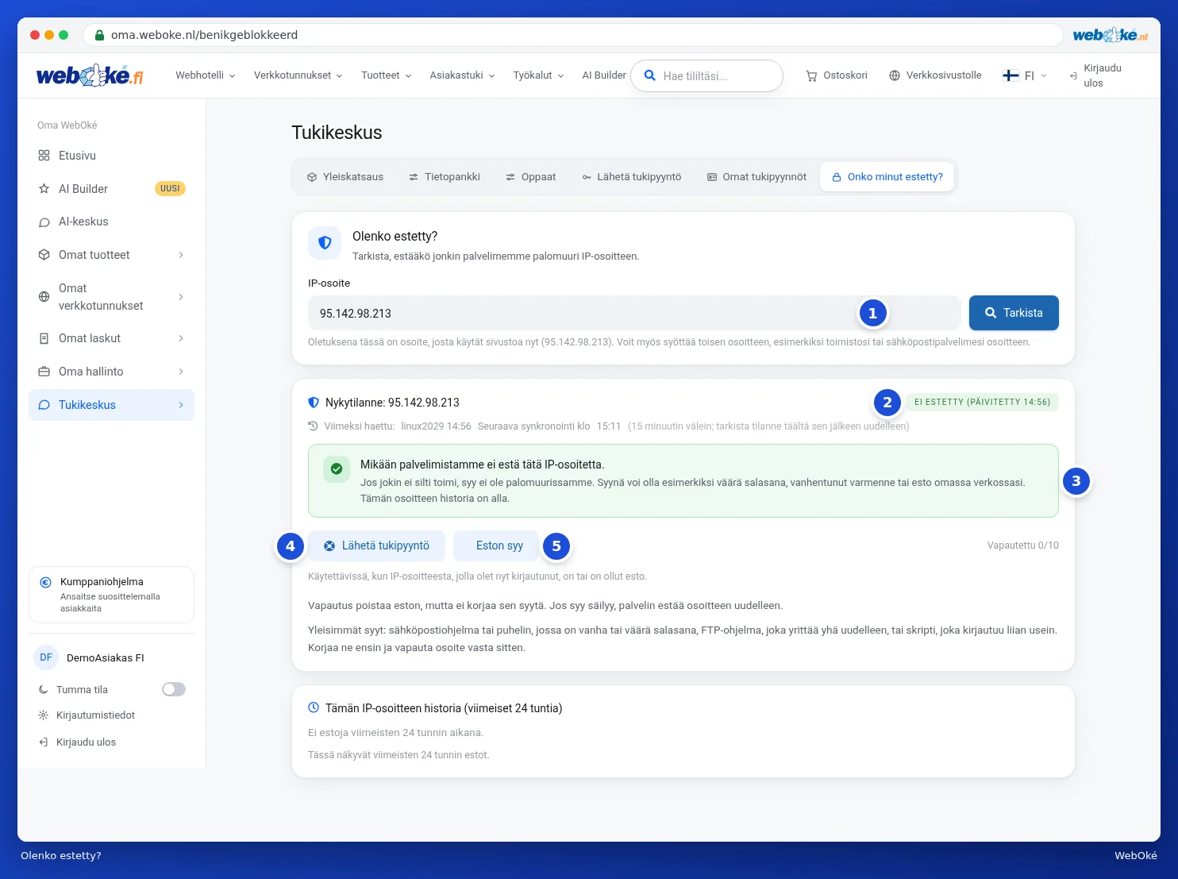
Task: Click the EI ESTETTY status badge
Action: pyautogui.click(x=982, y=402)
